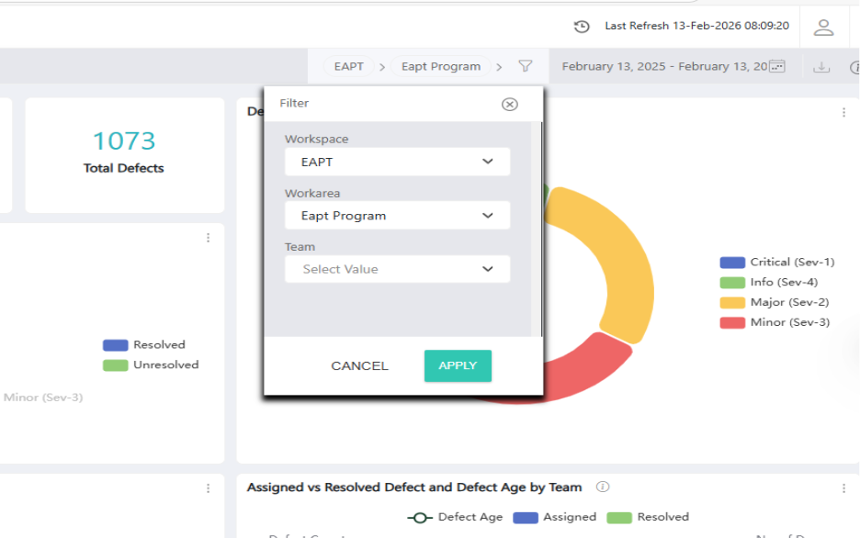860x538 pixels.
Task: Expand the Workarea dropdown showing Eapt Program
Action: click(397, 216)
